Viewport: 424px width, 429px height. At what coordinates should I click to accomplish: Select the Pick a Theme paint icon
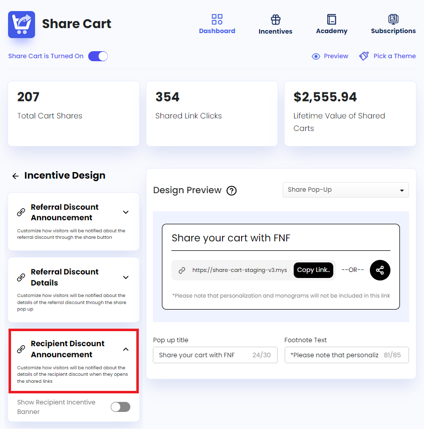click(x=363, y=56)
